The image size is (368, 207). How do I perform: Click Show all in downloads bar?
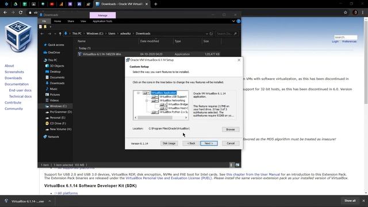tap(350, 201)
